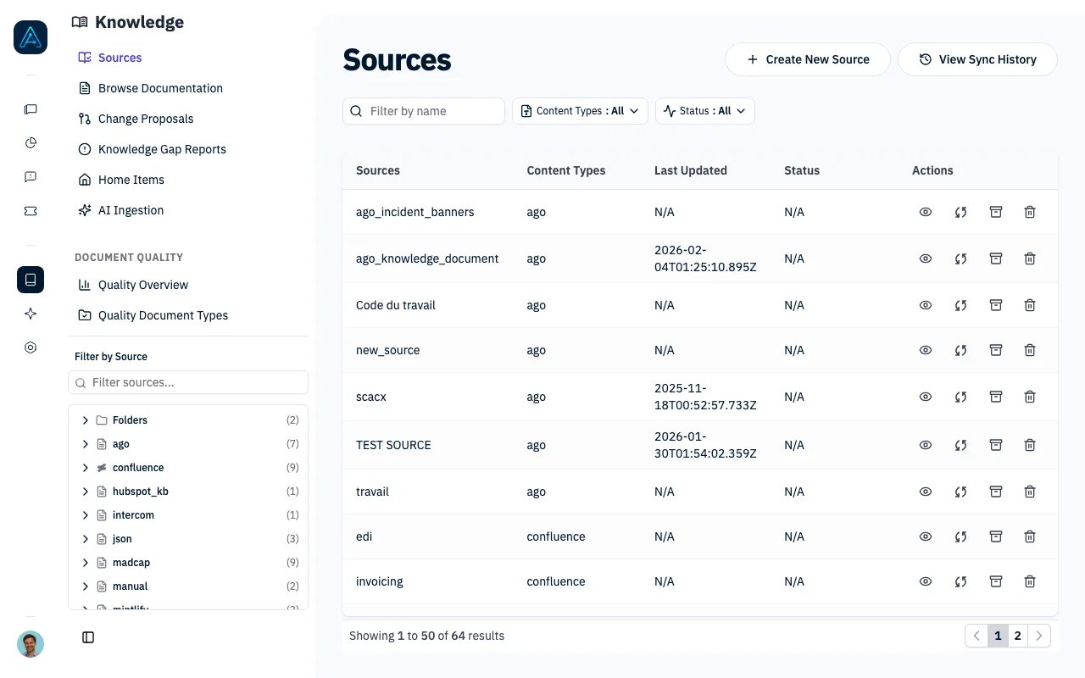Expand the ago tree node

tap(85, 444)
